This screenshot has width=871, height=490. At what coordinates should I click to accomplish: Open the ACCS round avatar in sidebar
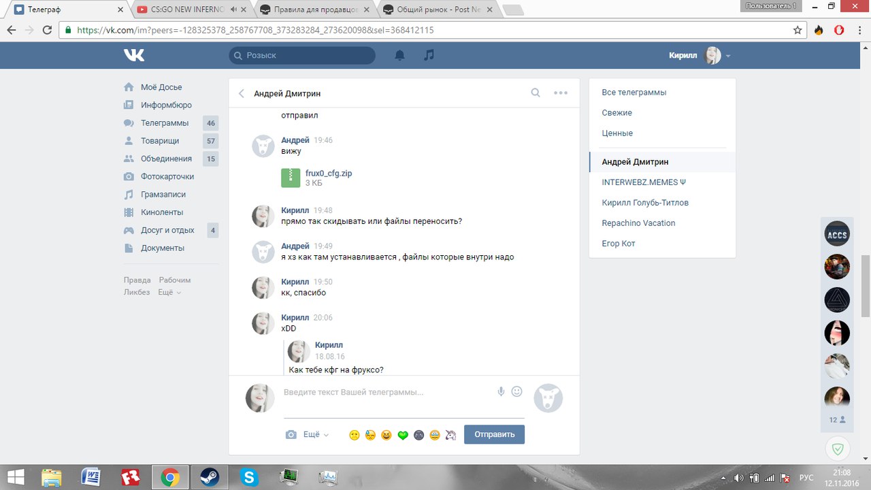[x=837, y=233]
